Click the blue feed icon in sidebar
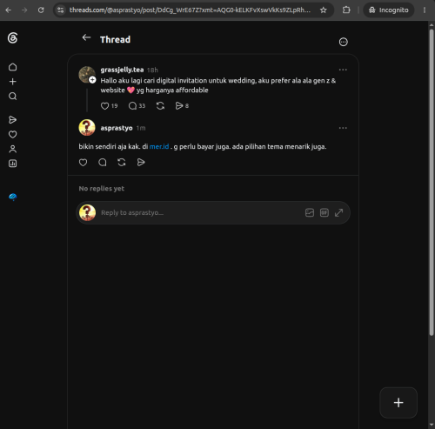This screenshot has width=435, height=429. point(12,197)
